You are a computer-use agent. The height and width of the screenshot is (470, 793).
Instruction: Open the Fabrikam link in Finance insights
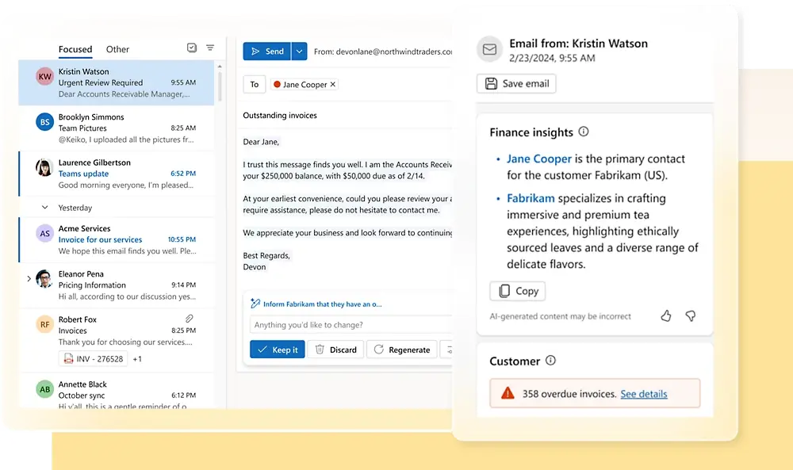(x=531, y=198)
